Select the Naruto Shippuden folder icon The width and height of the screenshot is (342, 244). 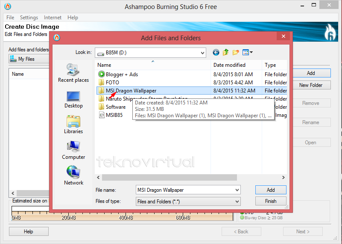pos(101,99)
